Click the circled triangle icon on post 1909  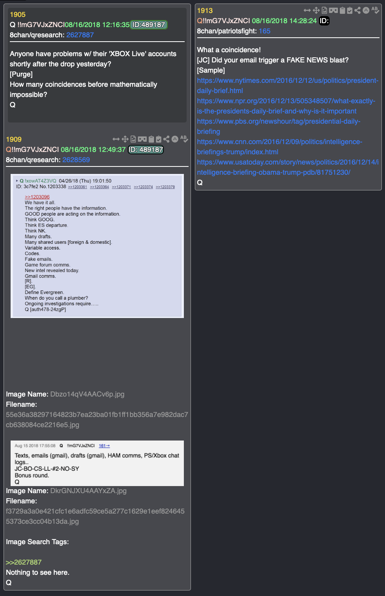[x=175, y=139]
